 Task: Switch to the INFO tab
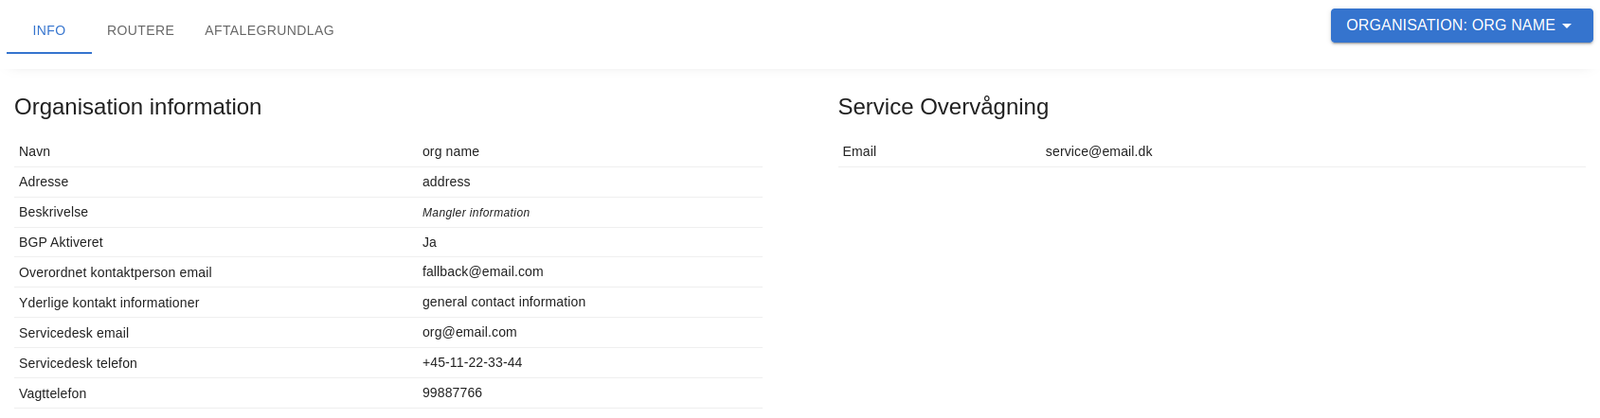(49, 30)
